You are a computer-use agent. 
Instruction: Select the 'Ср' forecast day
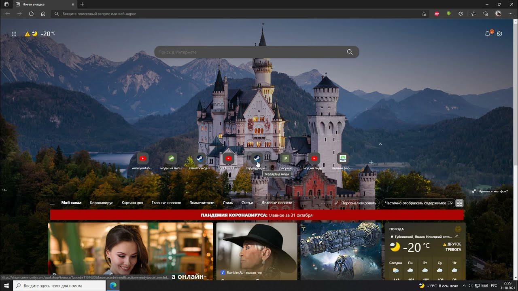click(x=439, y=270)
